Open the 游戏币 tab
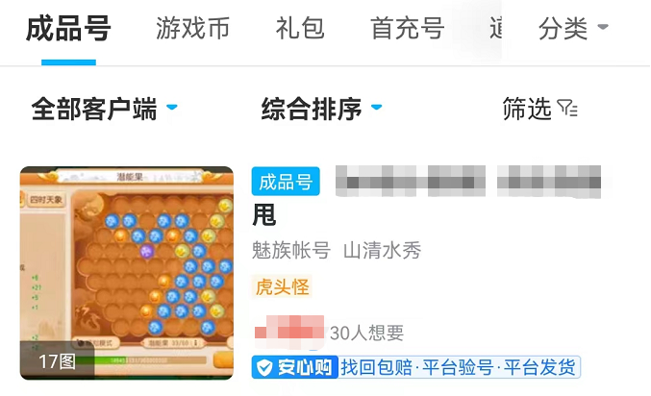This screenshot has height=396, width=651. [x=192, y=29]
